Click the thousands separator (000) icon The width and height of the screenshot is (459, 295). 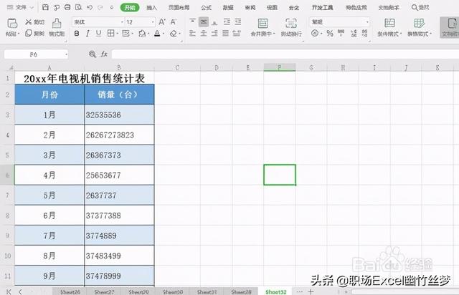(x=341, y=33)
